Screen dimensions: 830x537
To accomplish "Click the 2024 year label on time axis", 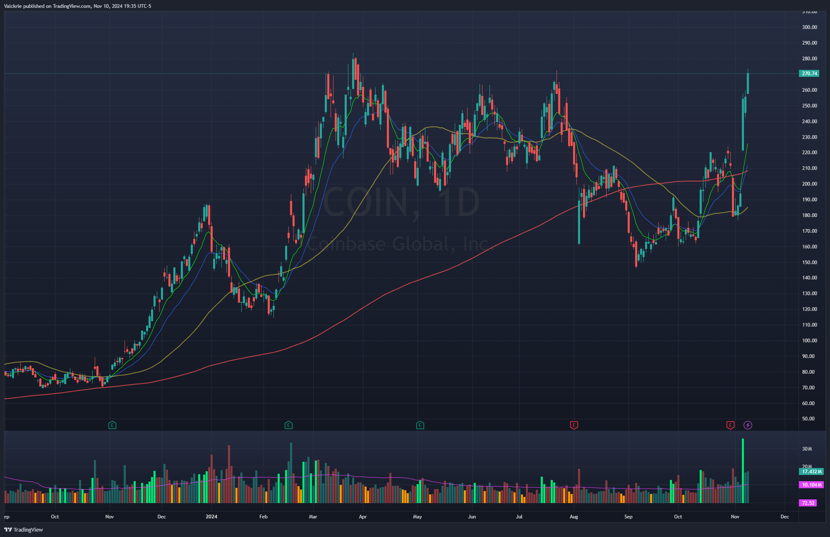I will point(211,517).
